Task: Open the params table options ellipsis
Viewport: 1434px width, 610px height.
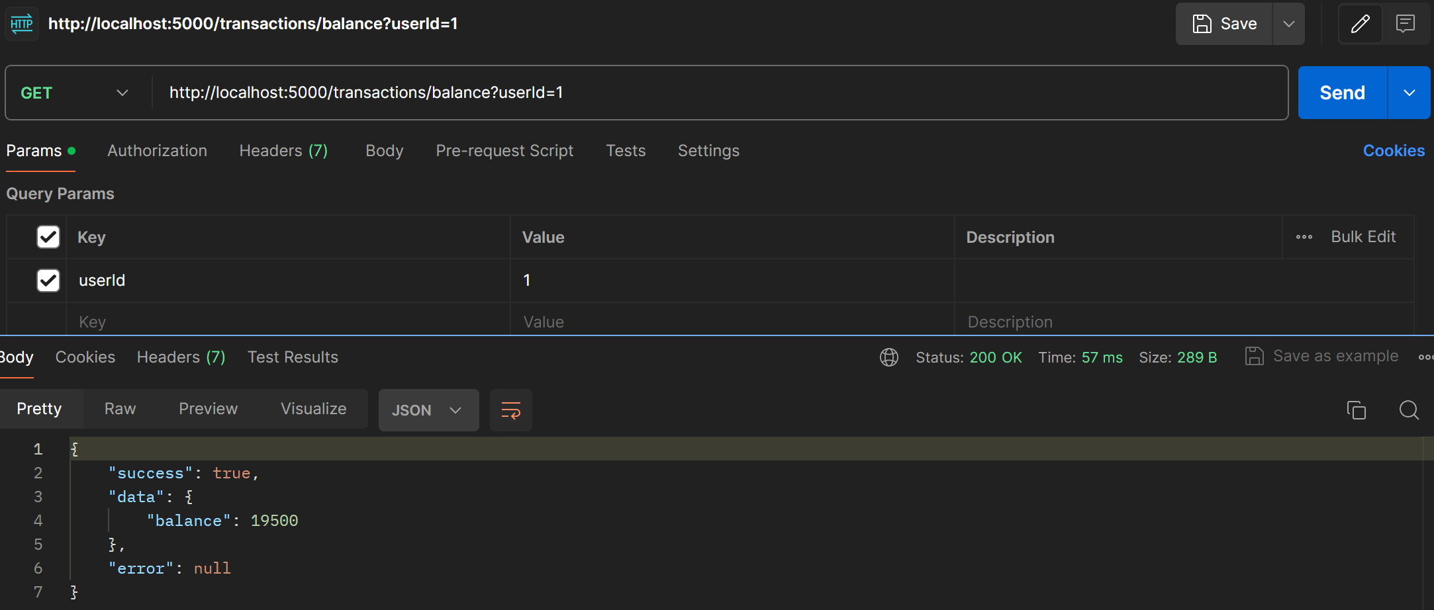Action: click(x=1304, y=237)
